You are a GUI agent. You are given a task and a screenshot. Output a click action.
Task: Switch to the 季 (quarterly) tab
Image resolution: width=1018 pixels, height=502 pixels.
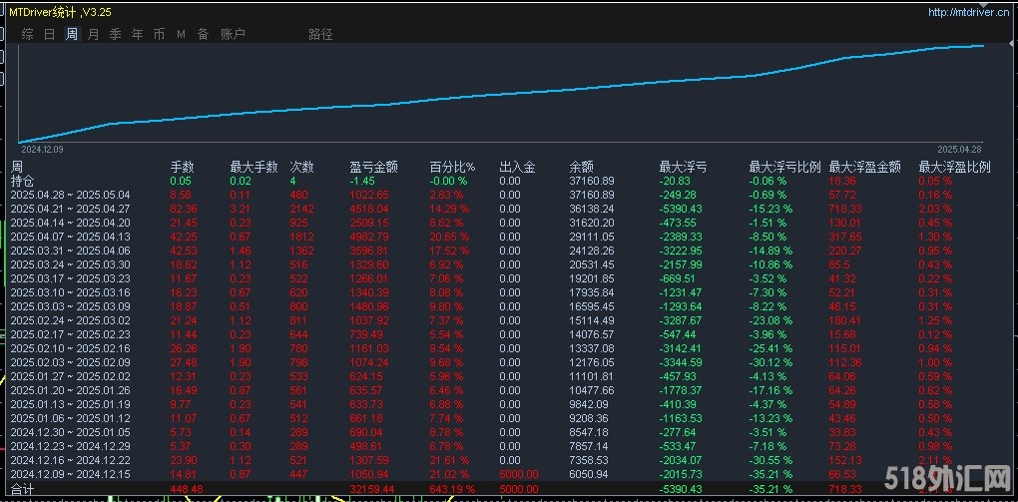coord(115,34)
